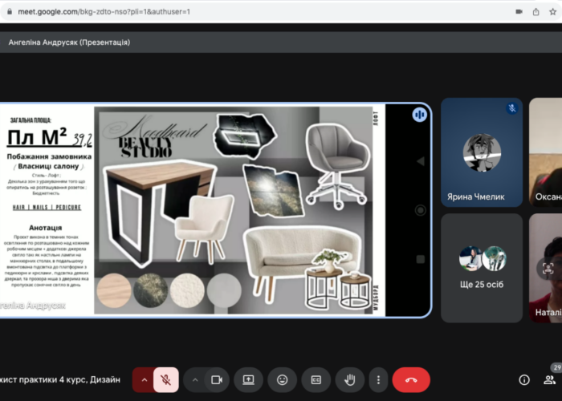
Task: Select Ярина Чмелик's participant tile
Action: 481,152
